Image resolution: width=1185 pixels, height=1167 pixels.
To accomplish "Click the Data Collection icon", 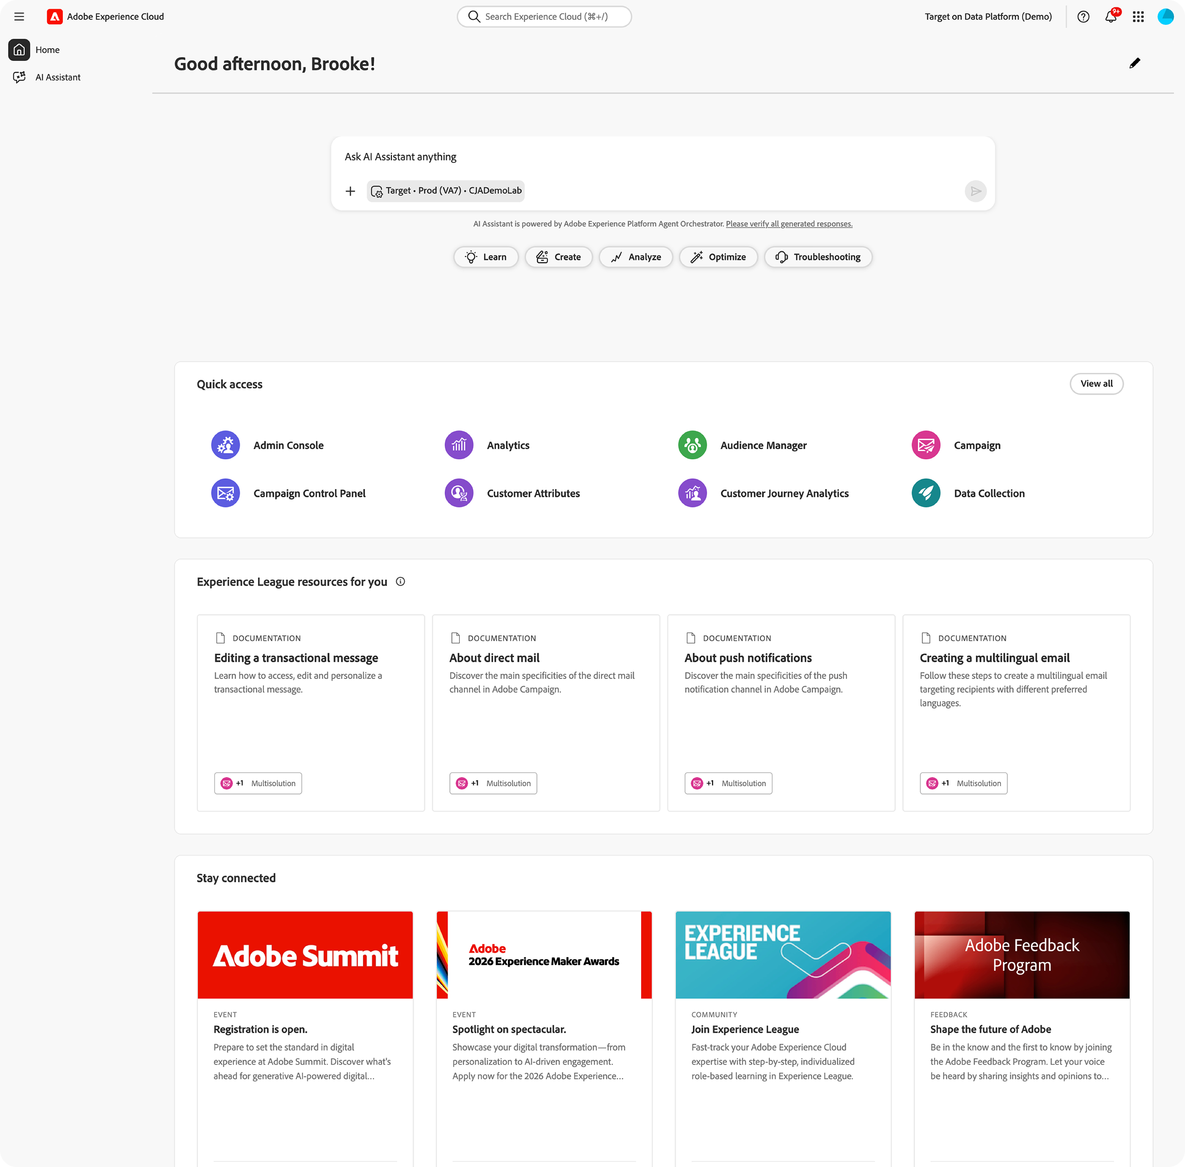I will [x=926, y=493].
